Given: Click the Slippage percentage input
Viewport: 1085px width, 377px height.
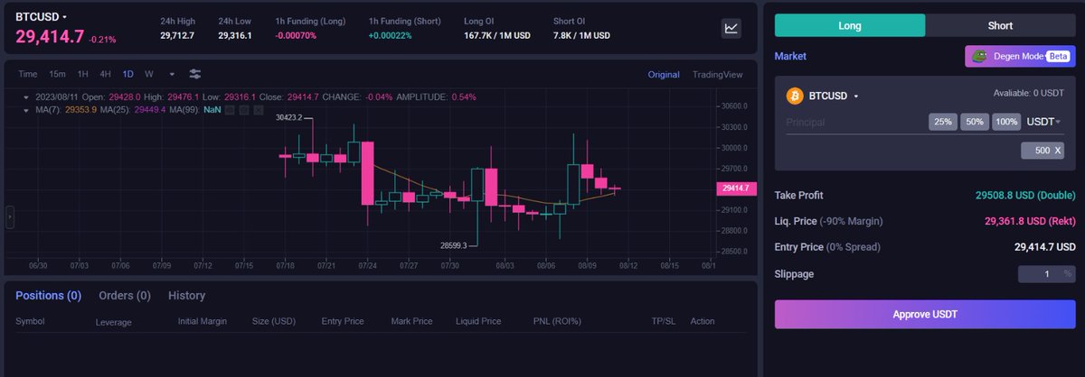Looking at the screenshot, I should 1046,273.
